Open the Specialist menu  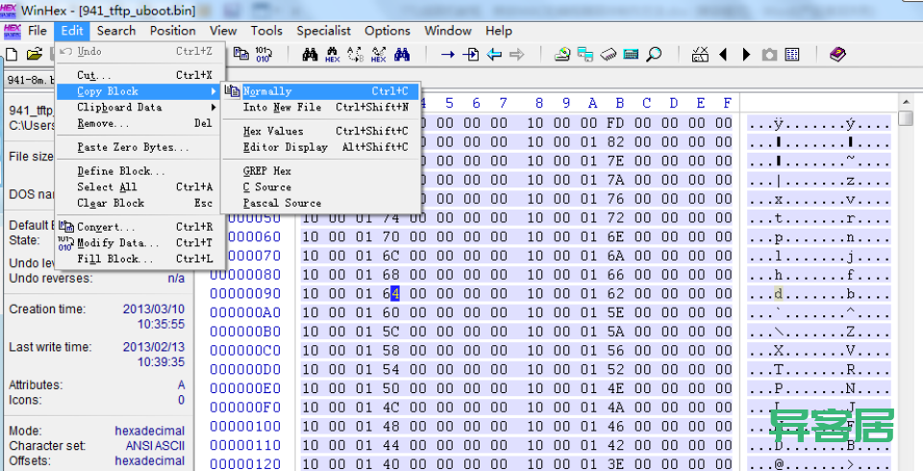[323, 31]
